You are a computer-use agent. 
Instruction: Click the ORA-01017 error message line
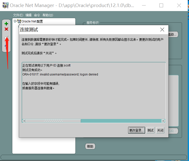click(x=60, y=74)
